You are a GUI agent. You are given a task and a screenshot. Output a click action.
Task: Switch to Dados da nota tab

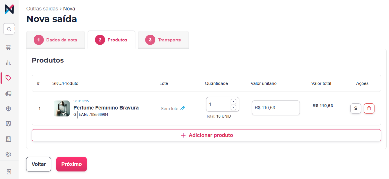pos(55,40)
